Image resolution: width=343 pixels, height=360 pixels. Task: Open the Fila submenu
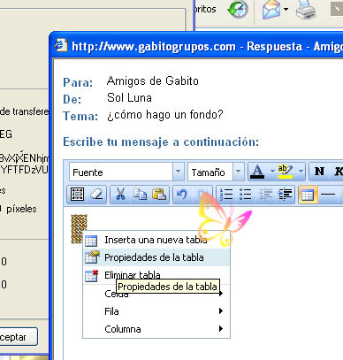[x=156, y=311]
